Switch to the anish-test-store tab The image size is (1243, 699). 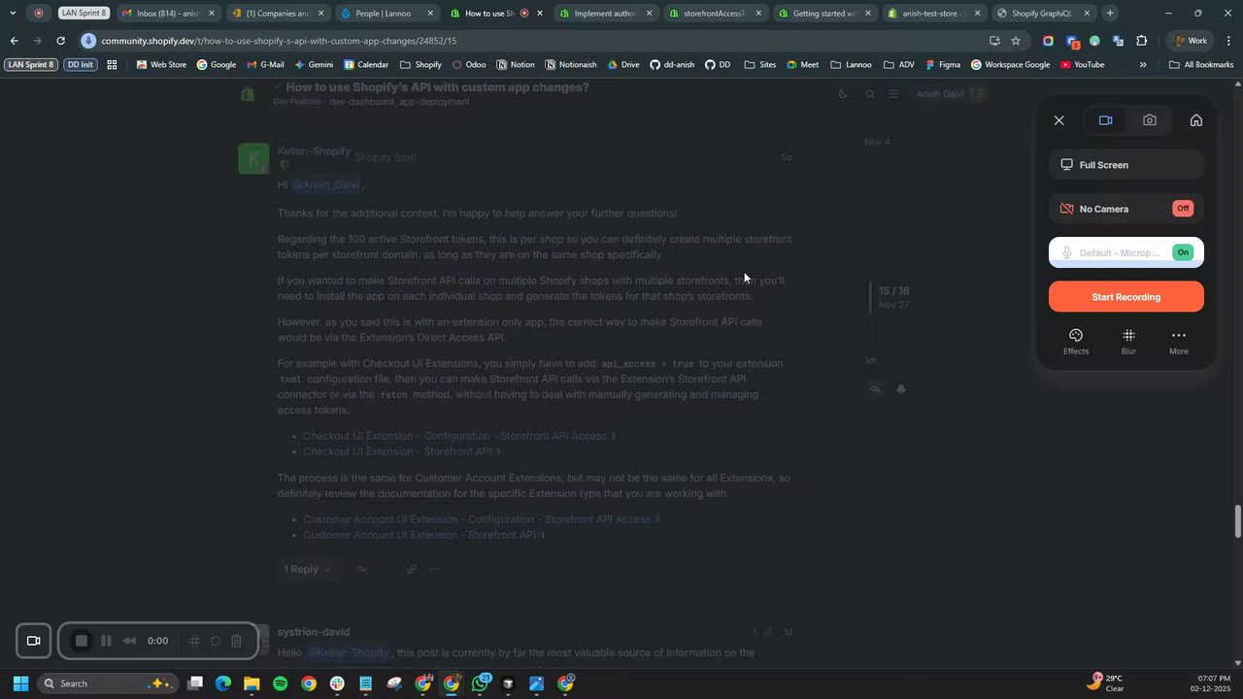(933, 14)
